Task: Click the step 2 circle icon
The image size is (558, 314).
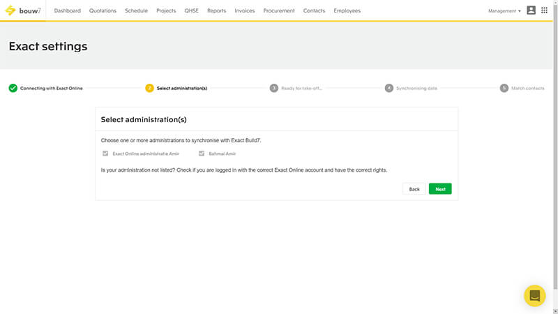Action: [149, 88]
